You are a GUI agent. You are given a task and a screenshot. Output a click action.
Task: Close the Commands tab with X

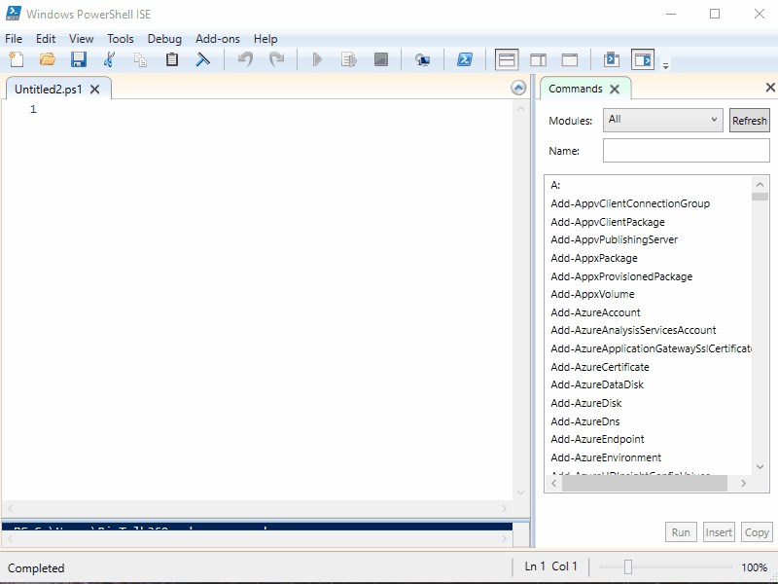[x=615, y=89]
